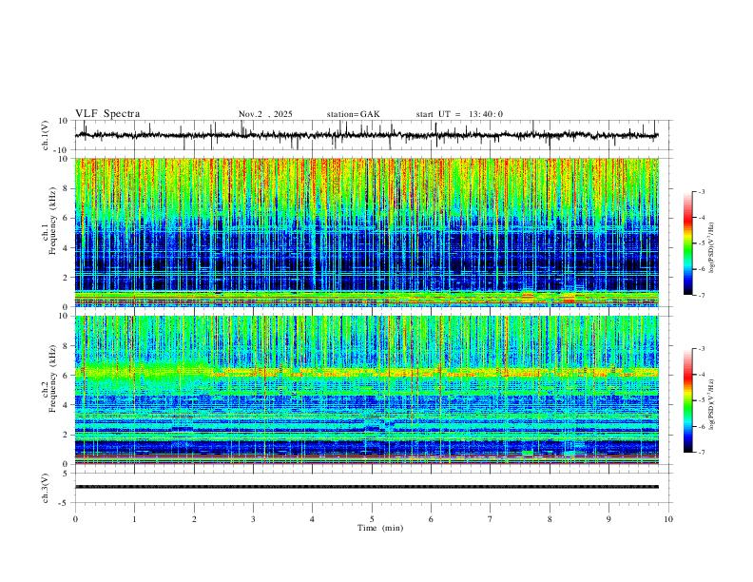
Task: Click time axis tick label "6"
Action: [x=431, y=519]
